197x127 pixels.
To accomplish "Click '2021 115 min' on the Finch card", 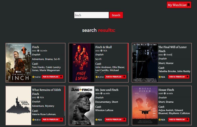I will click(x=40, y=51).
